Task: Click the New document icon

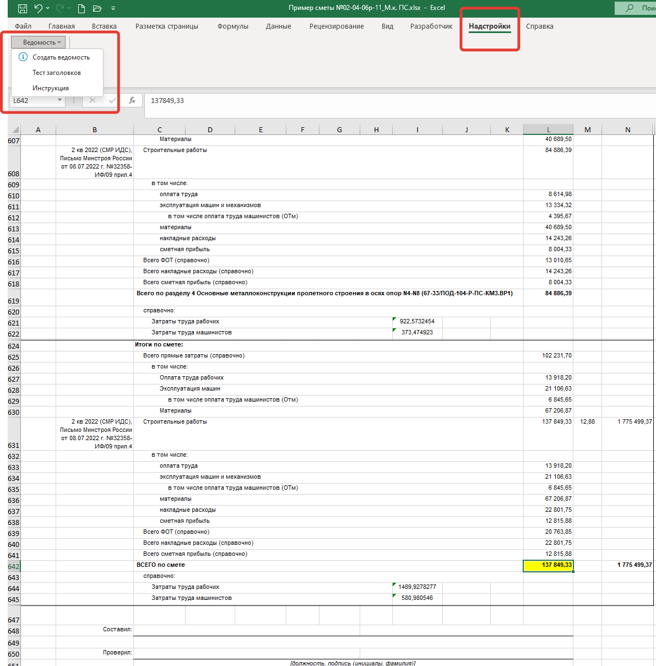Action: click(82, 8)
